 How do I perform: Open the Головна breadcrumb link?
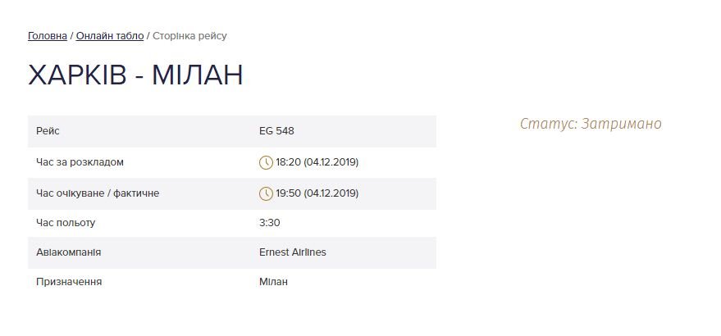click(48, 36)
